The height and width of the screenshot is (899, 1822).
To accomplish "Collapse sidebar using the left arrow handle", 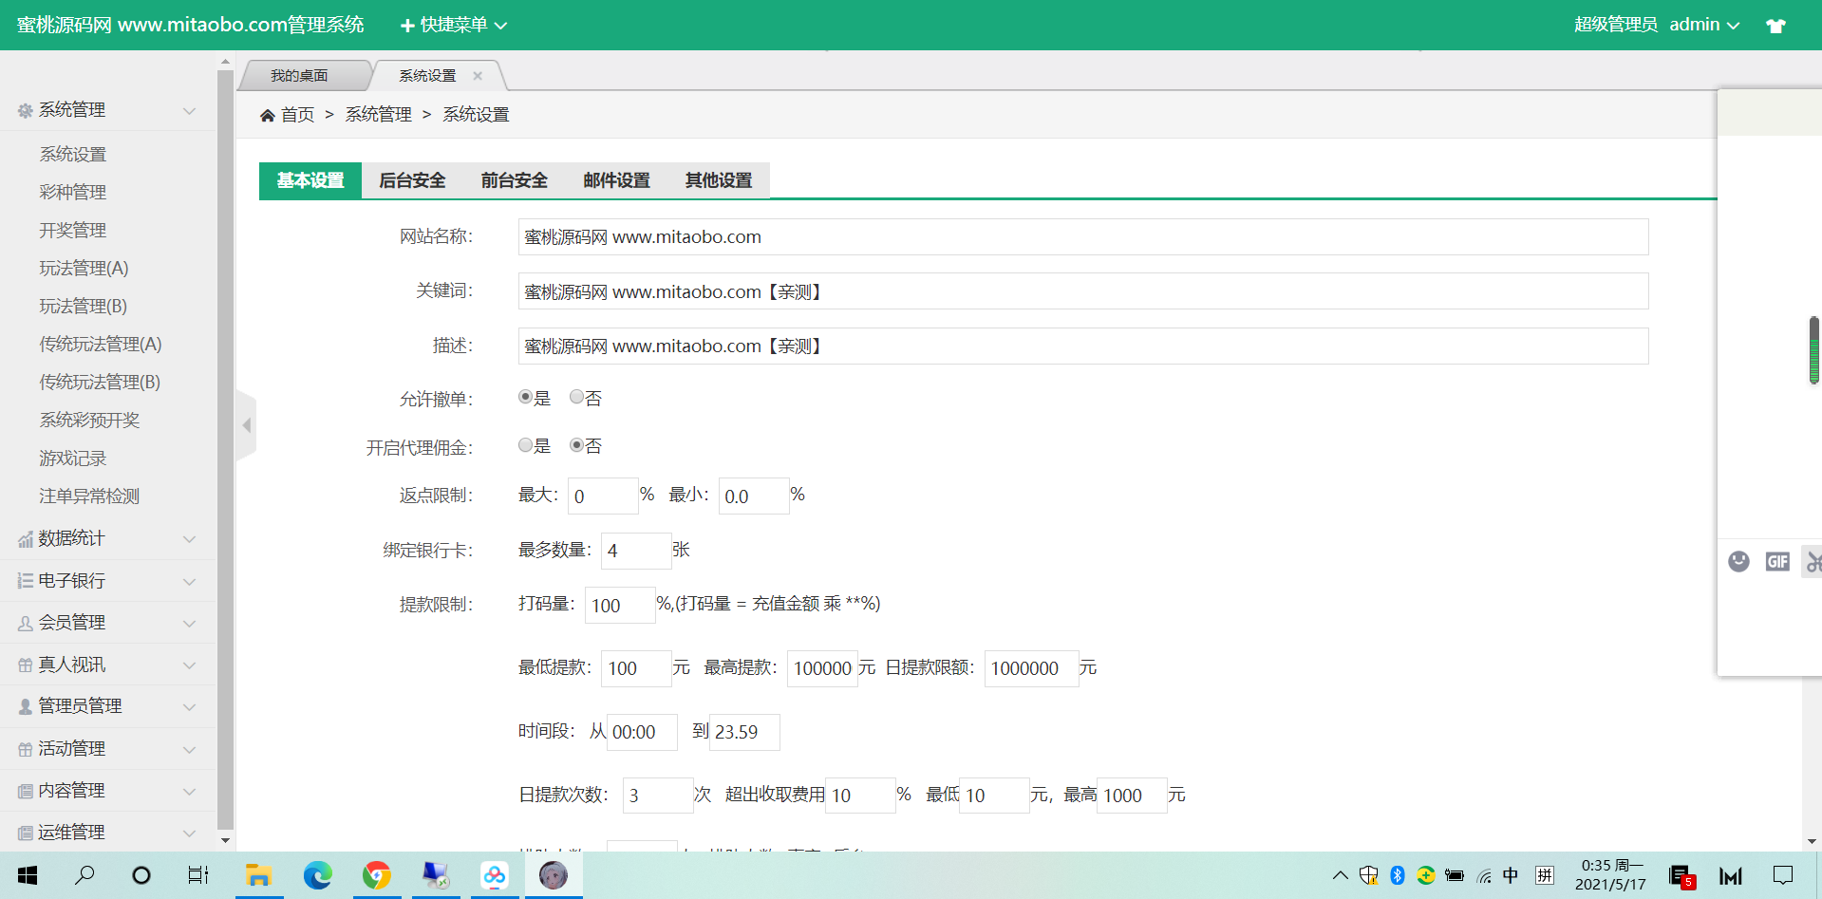I will 247,425.
